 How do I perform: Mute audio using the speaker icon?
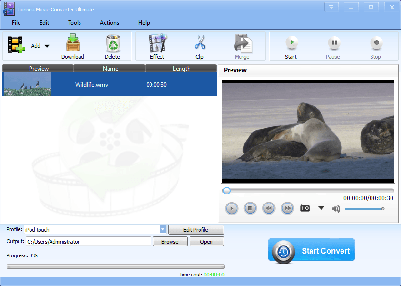[336, 208]
